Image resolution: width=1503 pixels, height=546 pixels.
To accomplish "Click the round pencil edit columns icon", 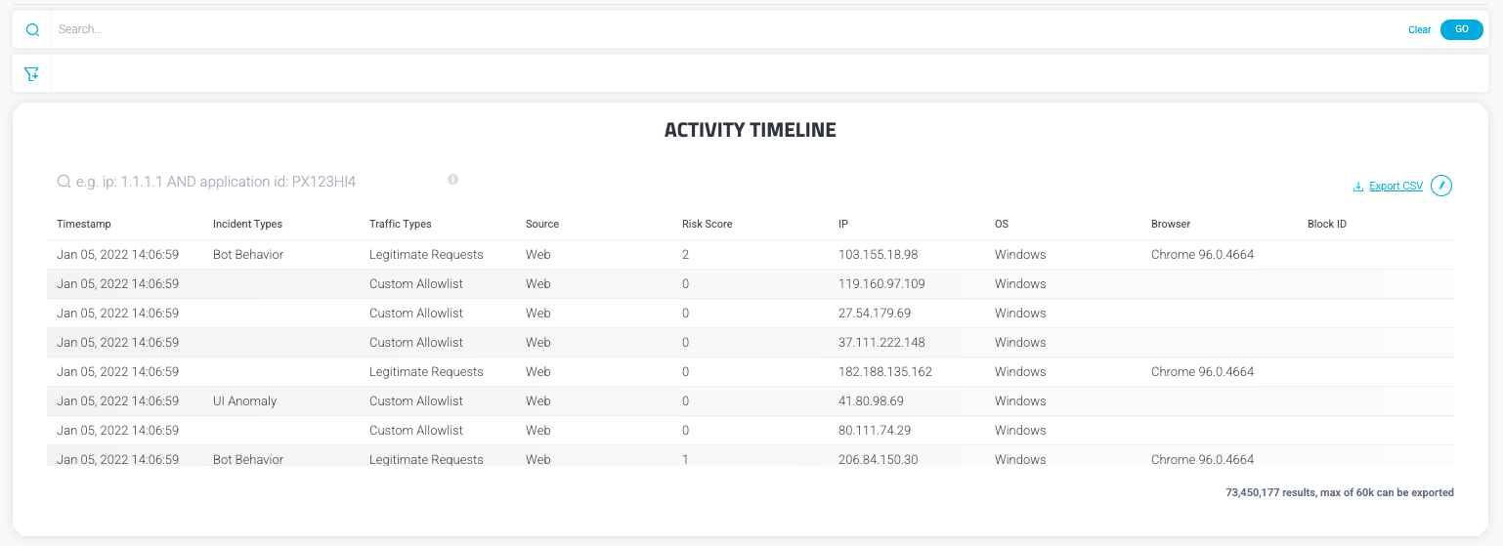I will (x=1441, y=186).
